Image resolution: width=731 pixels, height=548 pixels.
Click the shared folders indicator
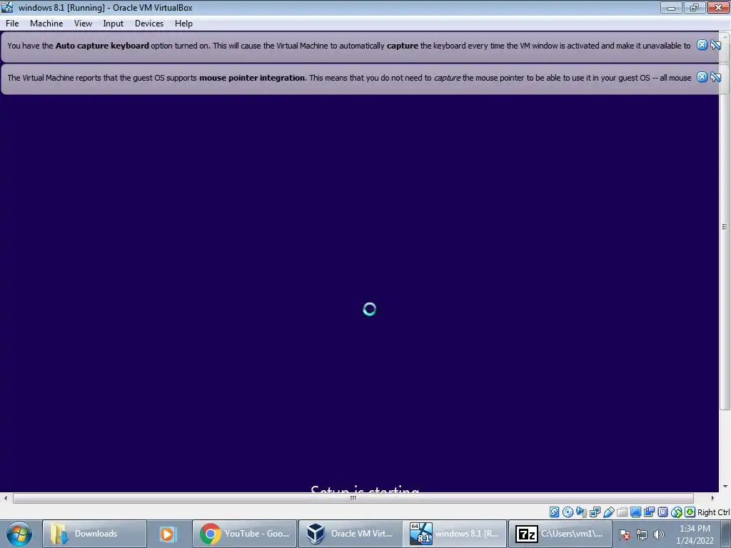pyautogui.click(x=622, y=512)
